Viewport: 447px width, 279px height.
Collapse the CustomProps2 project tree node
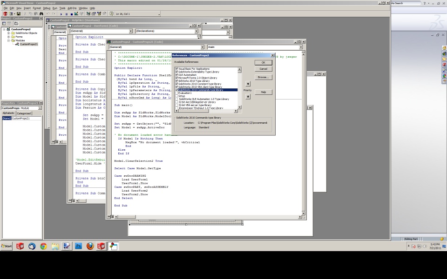coord(4,29)
